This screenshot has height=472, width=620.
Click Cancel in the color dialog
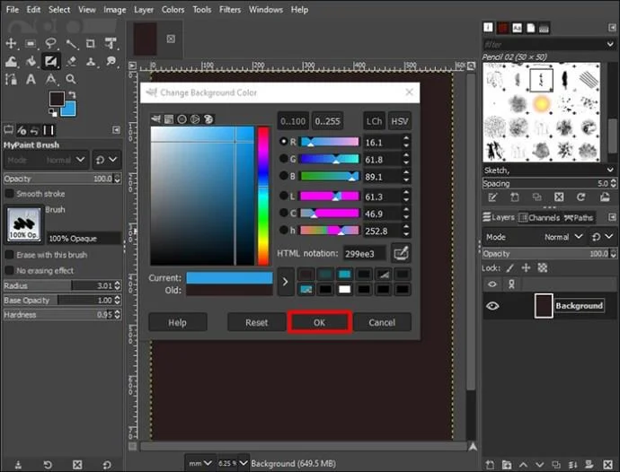[x=382, y=322]
